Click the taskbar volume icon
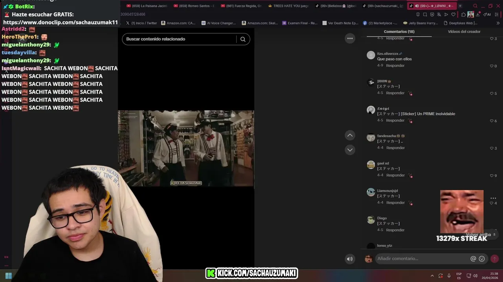The width and height of the screenshot is (503, 282). coord(475,276)
